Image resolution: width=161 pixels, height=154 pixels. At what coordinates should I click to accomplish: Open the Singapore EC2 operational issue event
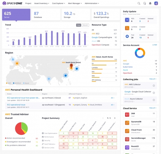(x=16, y=105)
